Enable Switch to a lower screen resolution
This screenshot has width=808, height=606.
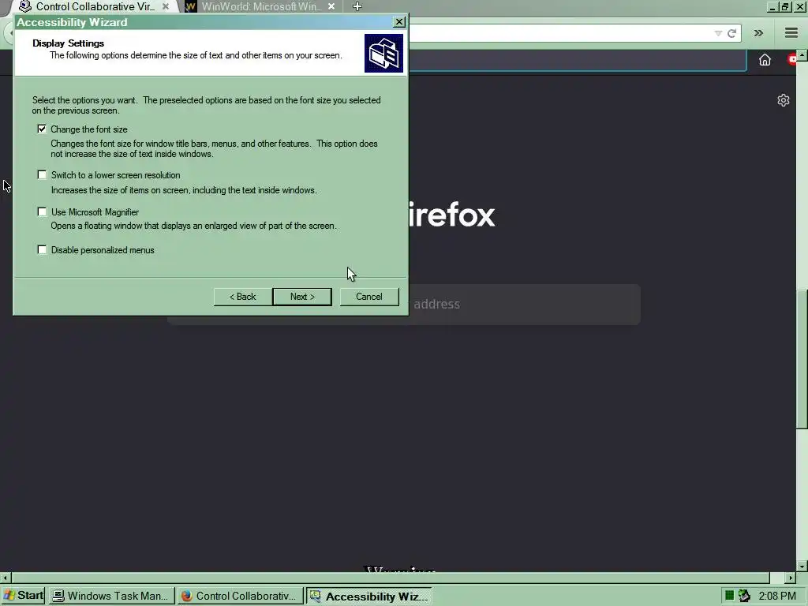coord(42,175)
